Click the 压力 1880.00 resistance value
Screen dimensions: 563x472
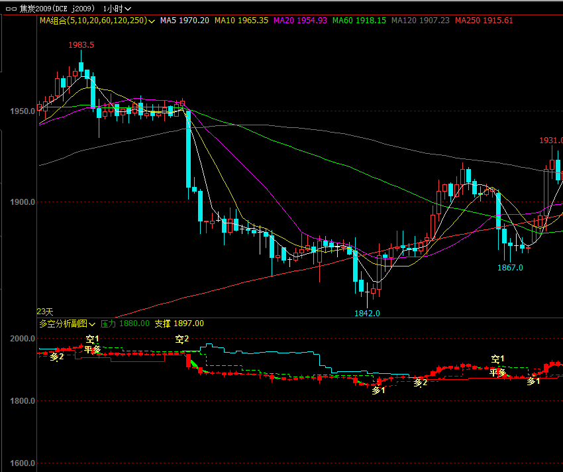125,324
